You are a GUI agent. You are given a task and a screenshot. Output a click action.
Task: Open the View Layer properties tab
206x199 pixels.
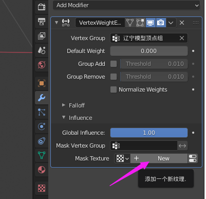click(42, 36)
